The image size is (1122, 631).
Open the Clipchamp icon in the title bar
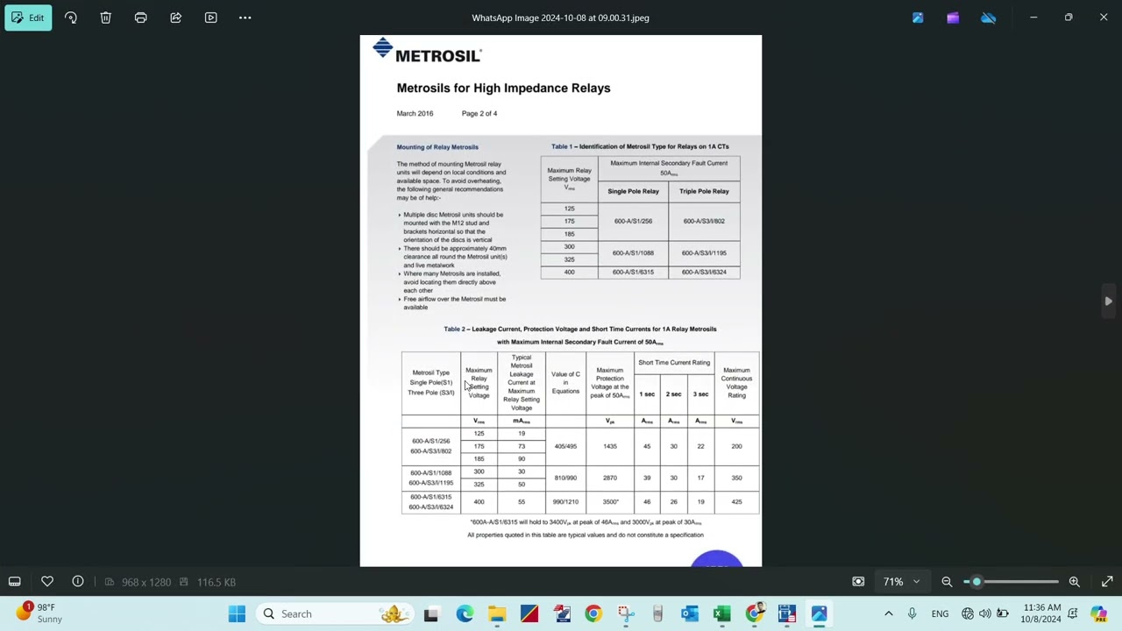coord(953,18)
